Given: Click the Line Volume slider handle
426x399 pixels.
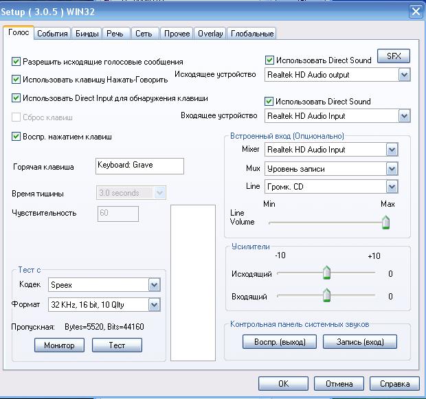Looking at the screenshot, I should tap(385, 223).
